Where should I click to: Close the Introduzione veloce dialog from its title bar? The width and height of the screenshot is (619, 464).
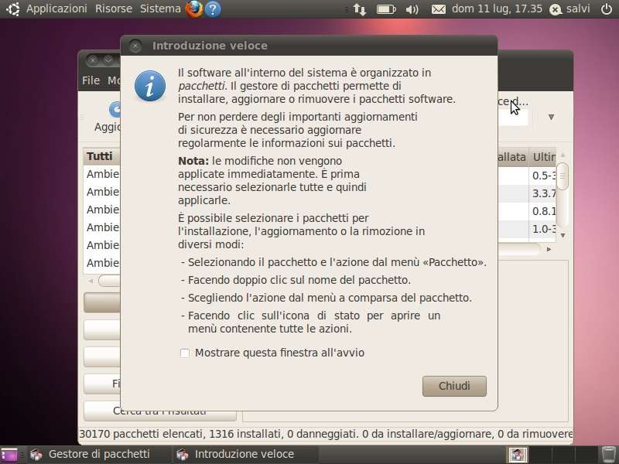(x=135, y=46)
